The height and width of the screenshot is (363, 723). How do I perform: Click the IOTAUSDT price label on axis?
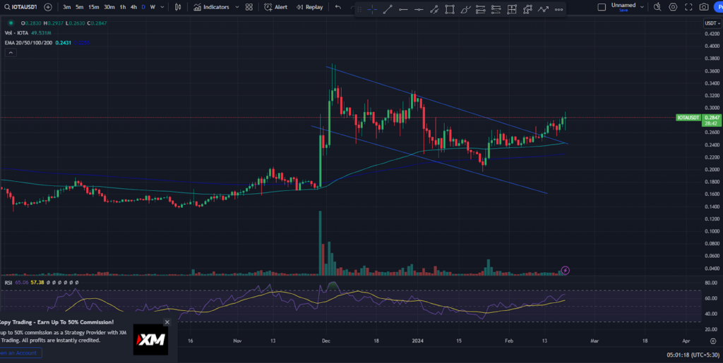[x=688, y=118]
